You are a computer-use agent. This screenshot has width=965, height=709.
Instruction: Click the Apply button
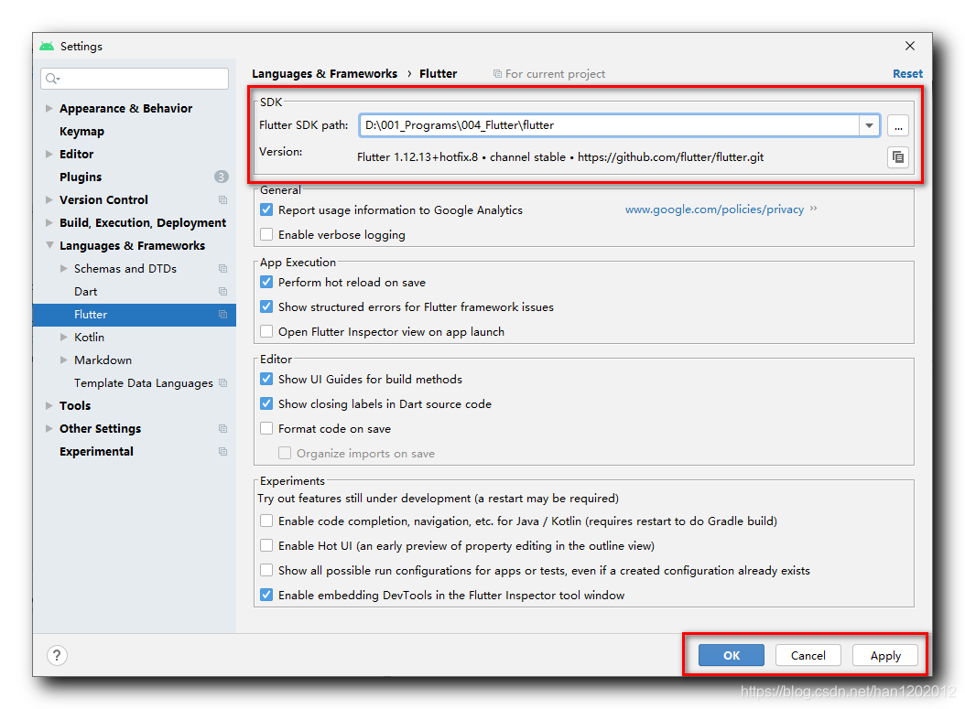[885, 656]
